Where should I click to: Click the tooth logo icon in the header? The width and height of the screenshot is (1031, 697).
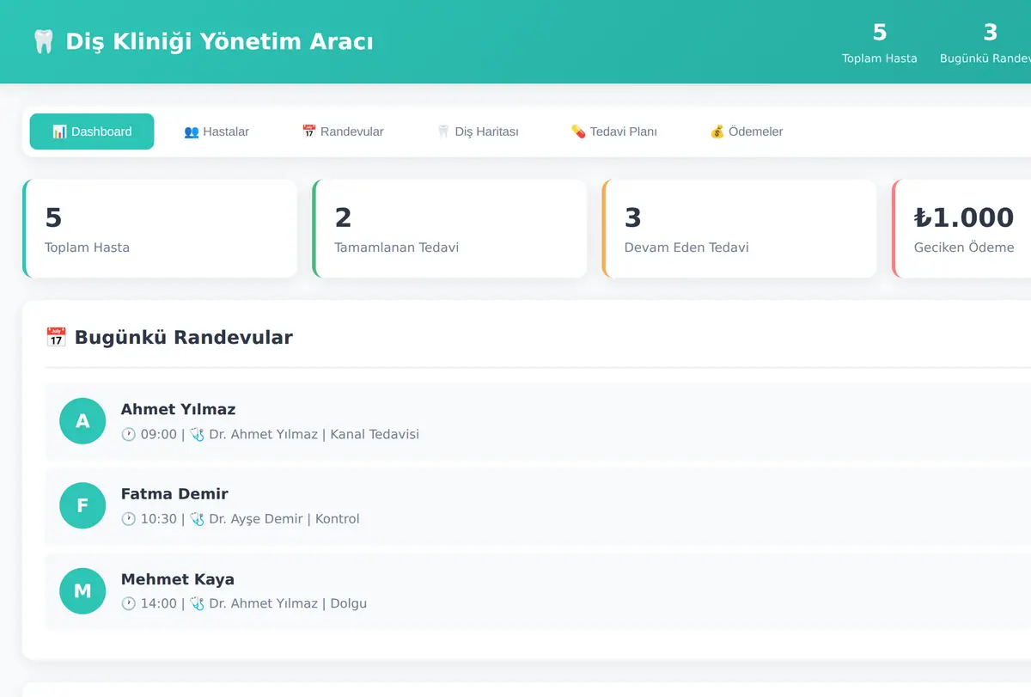[43, 41]
